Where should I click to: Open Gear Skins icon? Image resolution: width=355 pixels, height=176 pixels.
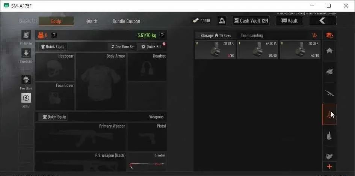(26, 80)
